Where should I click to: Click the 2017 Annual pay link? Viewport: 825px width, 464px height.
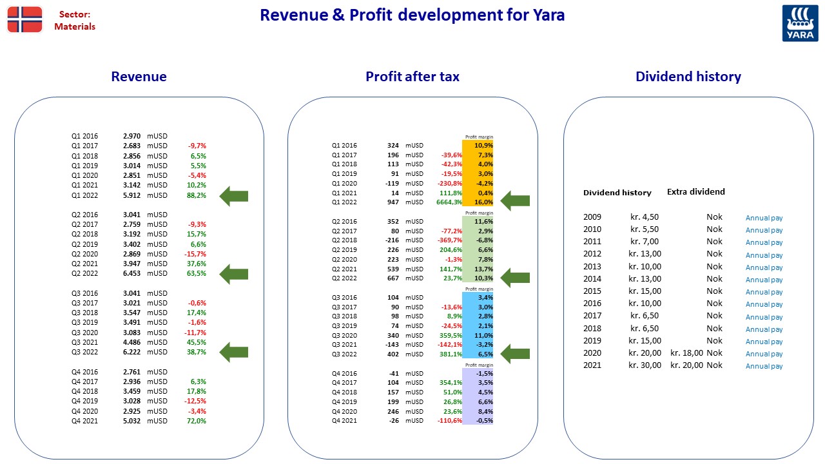(x=764, y=317)
